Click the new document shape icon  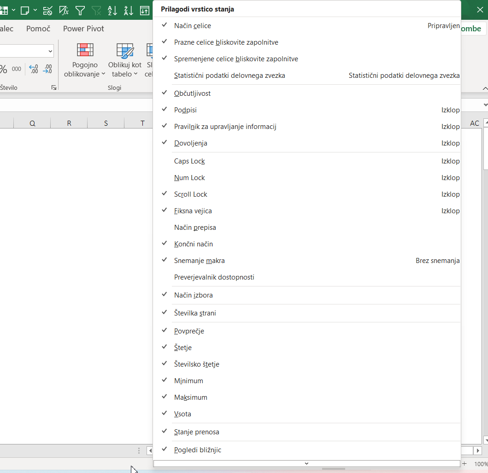click(24, 11)
